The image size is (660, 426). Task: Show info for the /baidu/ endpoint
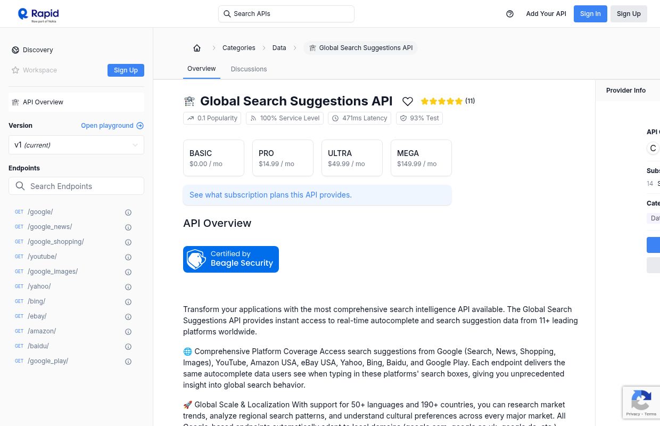tap(128, 347)
